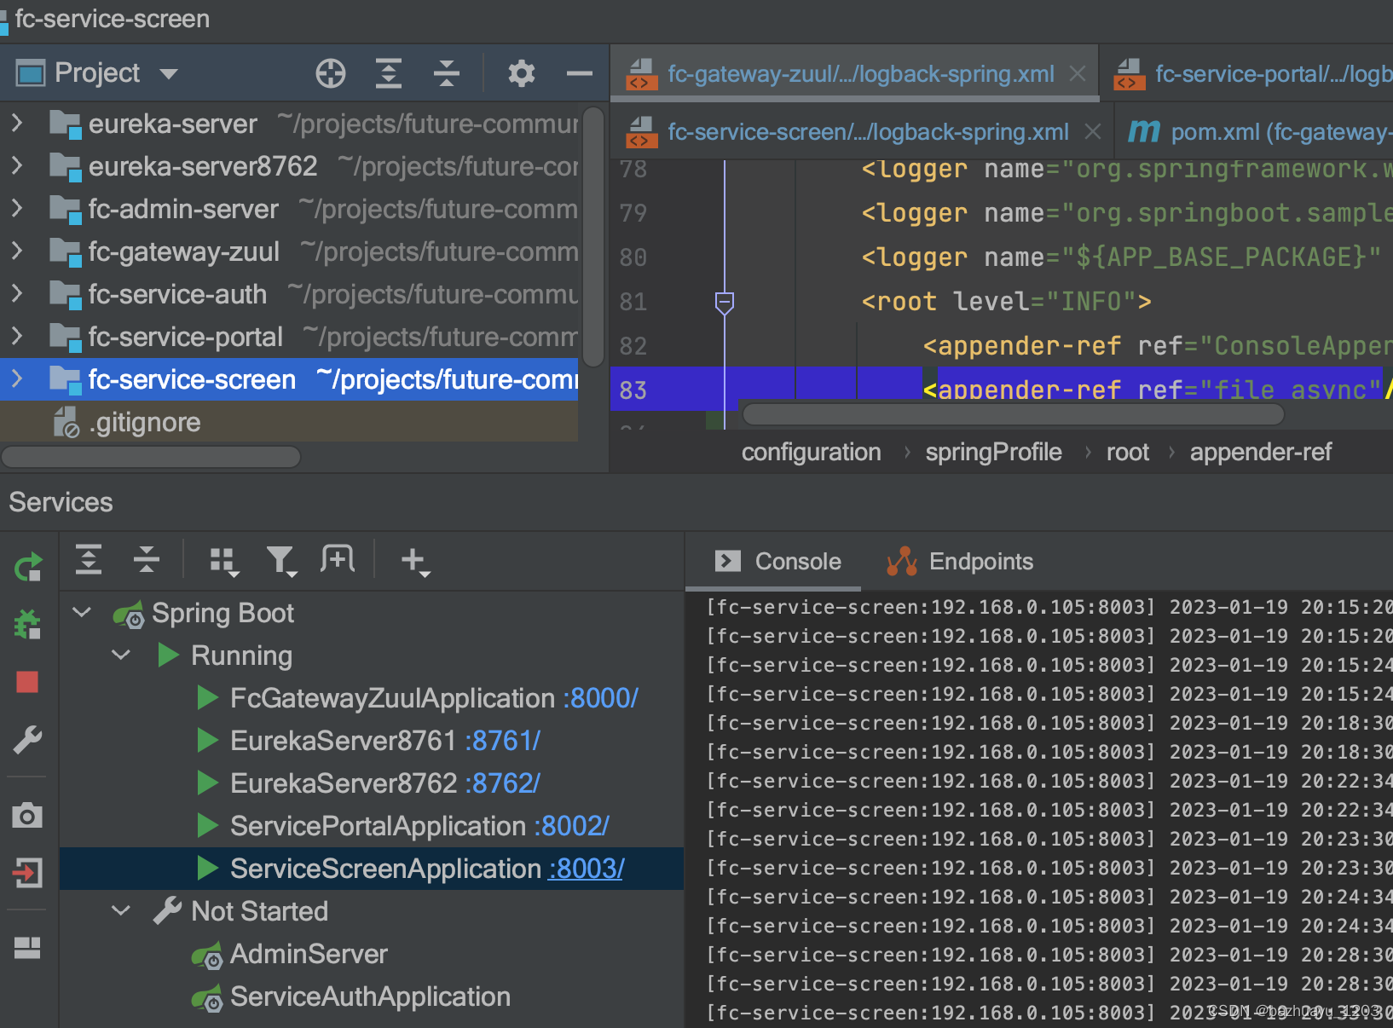The height and width of the screenshot is (1028, 1393).
Task: Select fc-gateway-zuul folder in tree
Action: pos(289,251)
